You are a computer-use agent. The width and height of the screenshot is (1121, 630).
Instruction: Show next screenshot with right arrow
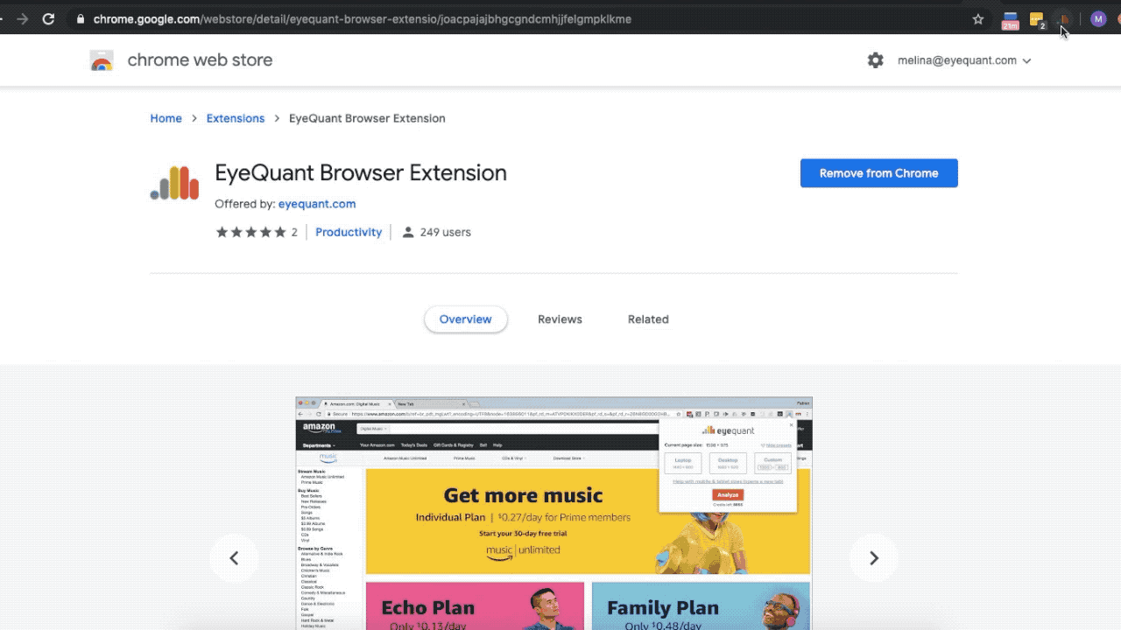[873, 558]
